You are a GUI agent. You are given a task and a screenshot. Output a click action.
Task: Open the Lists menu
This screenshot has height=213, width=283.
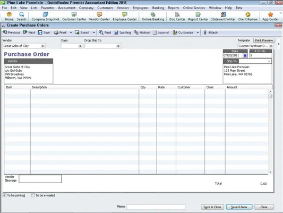[x=34, y=8]
